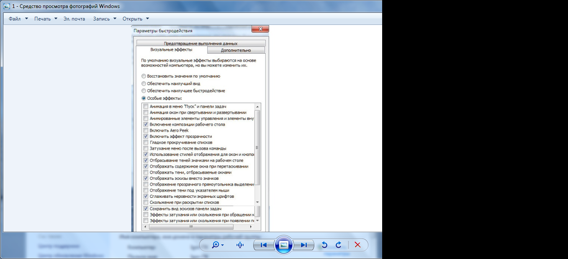Screen dimensions: 568x259
Task: Select Обеспечить наилучшее быстродействие option
Action: [x=144, y=91]
